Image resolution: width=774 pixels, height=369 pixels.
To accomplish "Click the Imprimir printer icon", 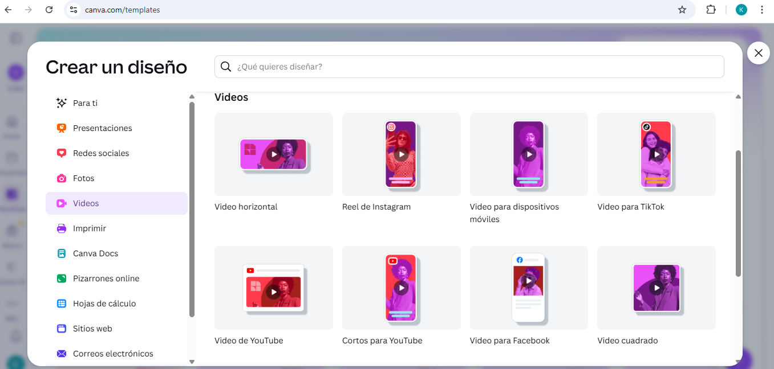I will 61,228.
